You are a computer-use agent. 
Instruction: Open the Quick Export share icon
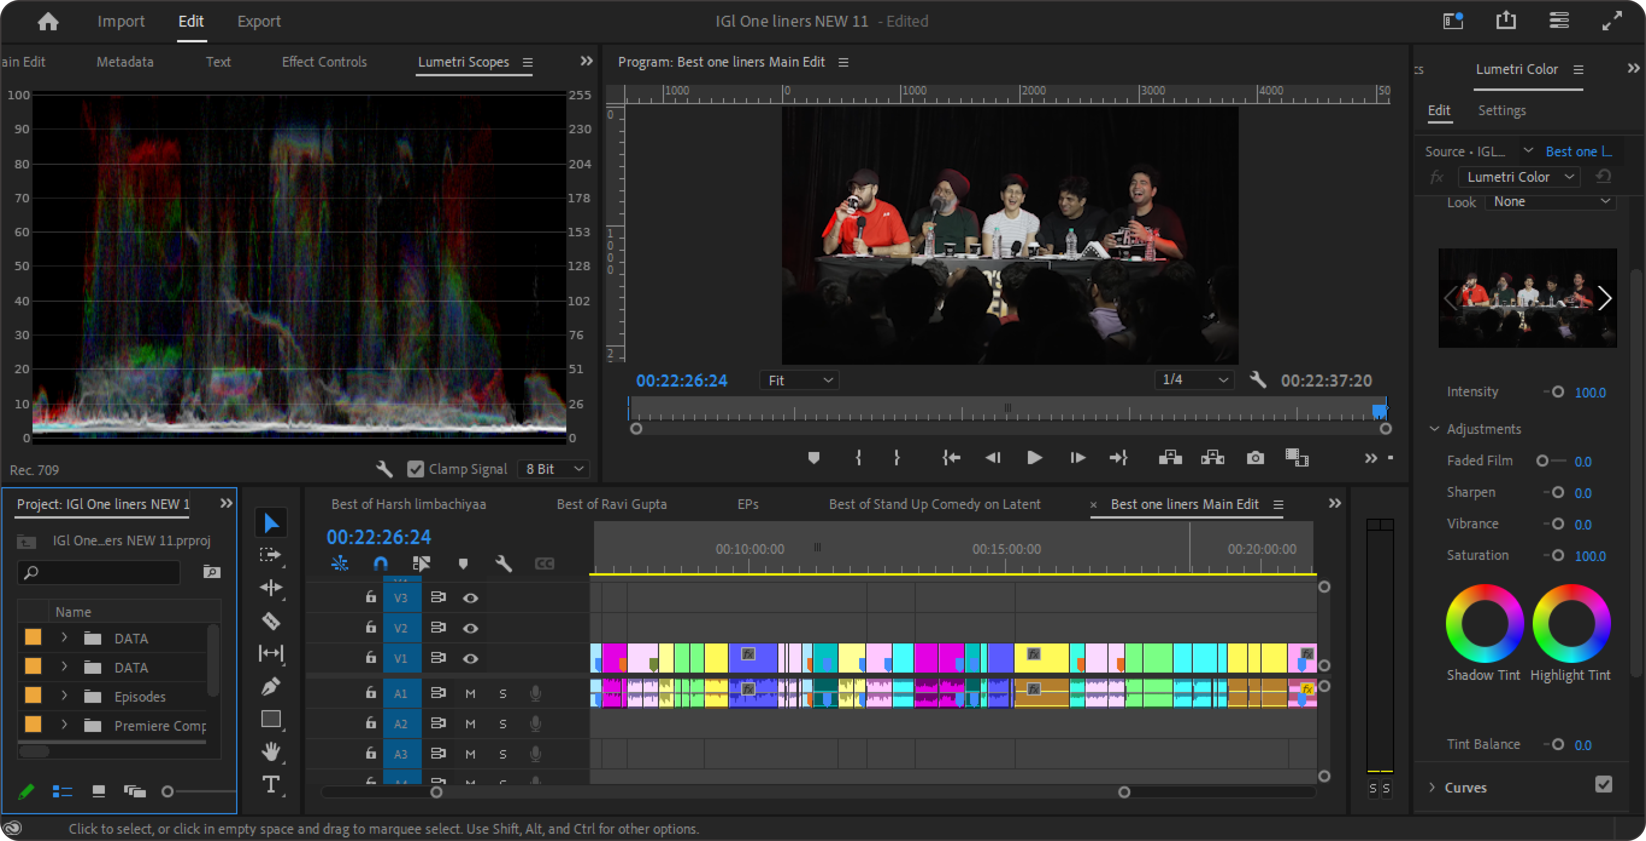coord(1505,21)
